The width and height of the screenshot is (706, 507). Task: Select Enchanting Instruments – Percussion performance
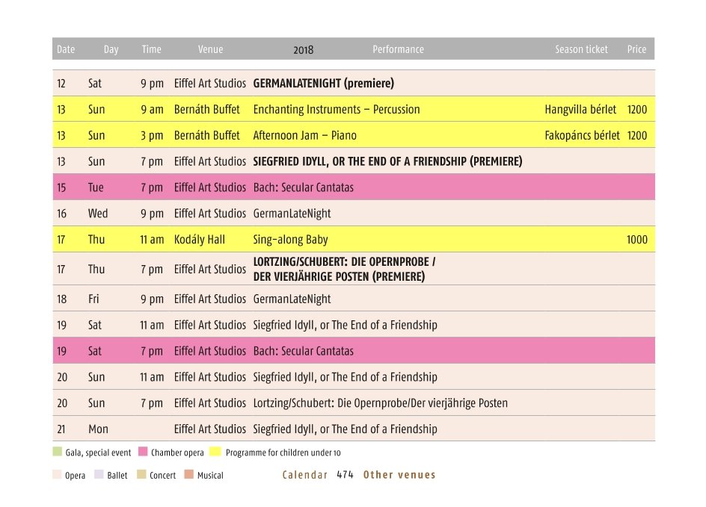(337, 109)
